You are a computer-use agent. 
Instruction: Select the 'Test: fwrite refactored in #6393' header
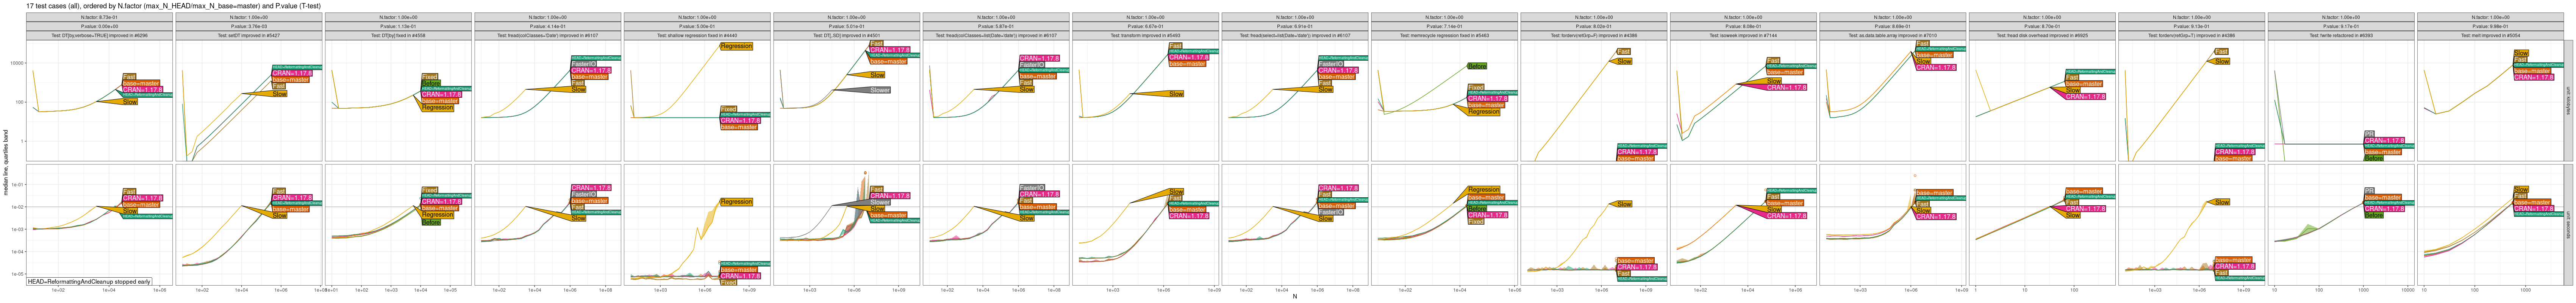[2341, 35]
